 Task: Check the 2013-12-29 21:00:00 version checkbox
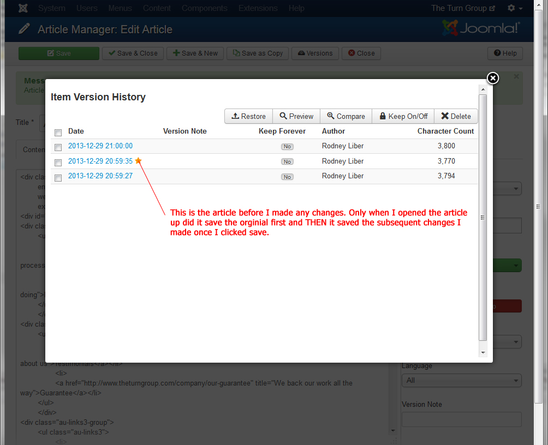pyautogui.click(x=58, y=147)
